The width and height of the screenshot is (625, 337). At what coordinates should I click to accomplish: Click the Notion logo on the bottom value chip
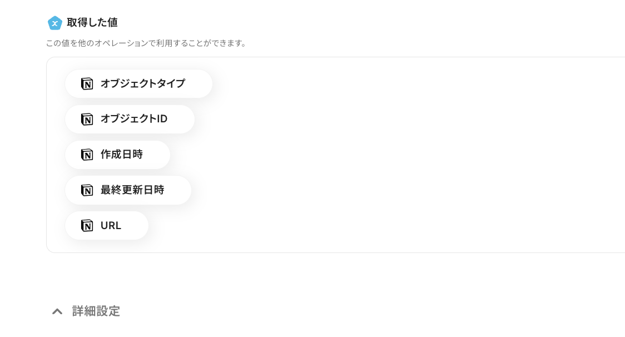[x=87, y=225]
